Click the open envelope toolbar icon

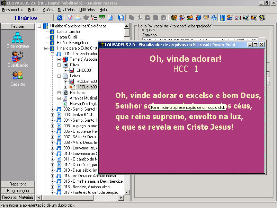(78, 18)
